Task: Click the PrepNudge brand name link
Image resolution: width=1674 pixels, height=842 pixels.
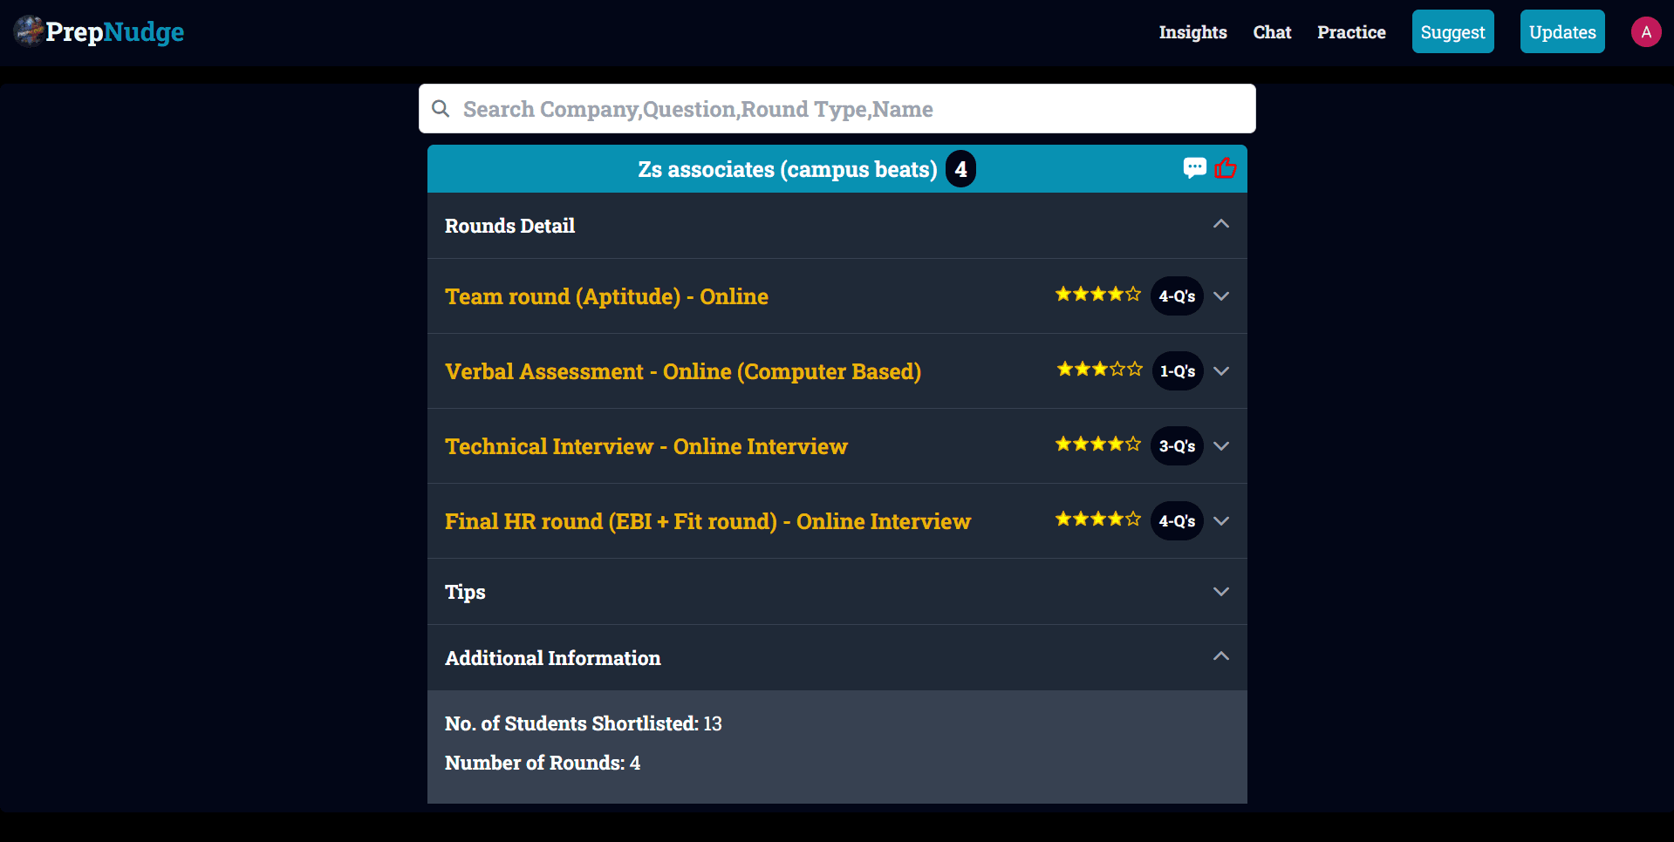Action: point(114,32)
